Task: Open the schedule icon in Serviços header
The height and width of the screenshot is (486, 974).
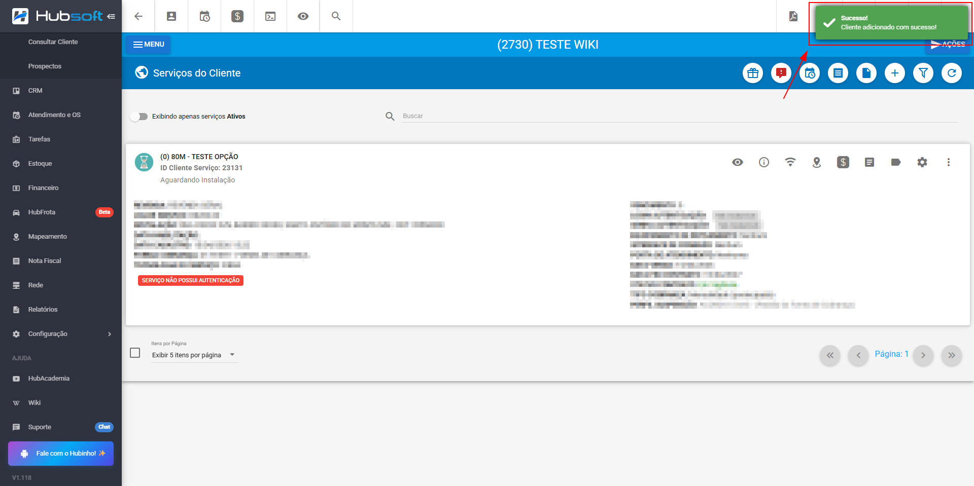Action: (810, 73)
